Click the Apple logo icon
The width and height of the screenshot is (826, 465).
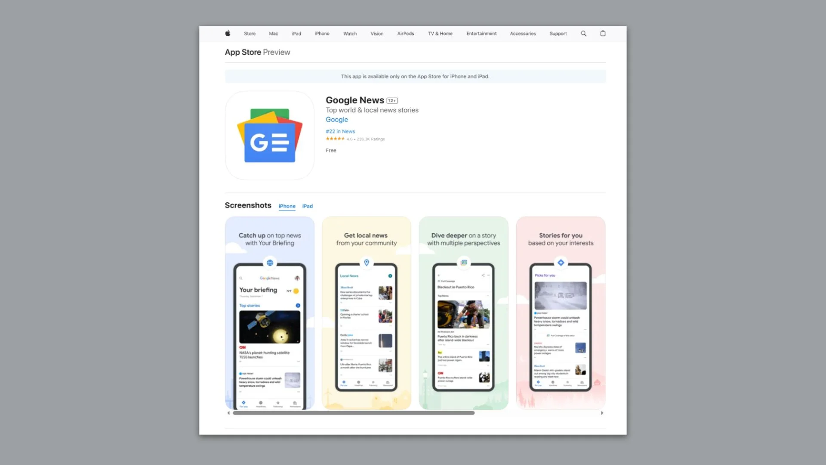click(228, 34)
